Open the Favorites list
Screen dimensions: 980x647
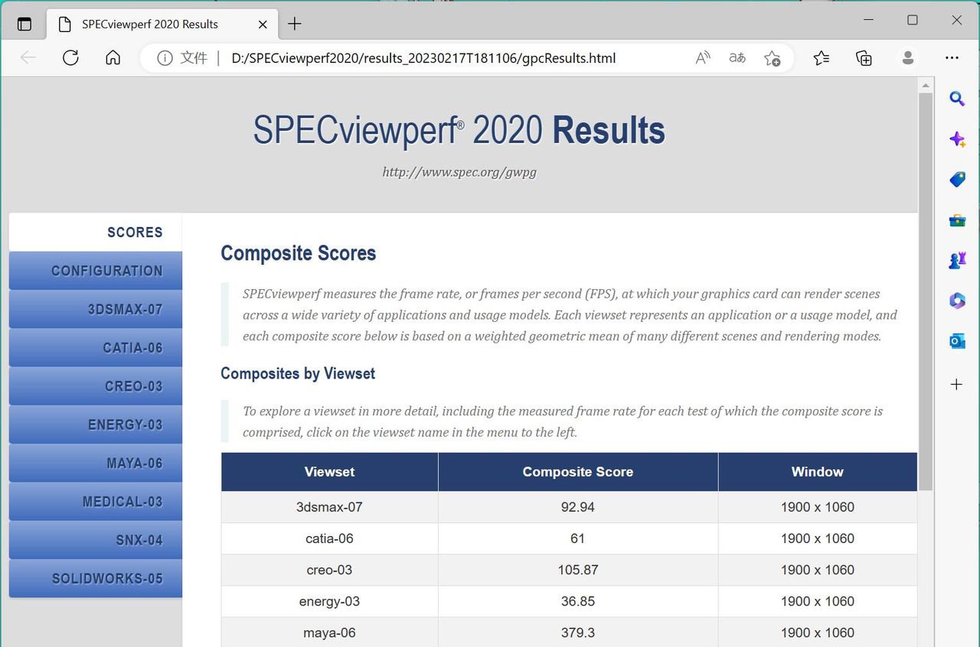click(x=822, y=58)
